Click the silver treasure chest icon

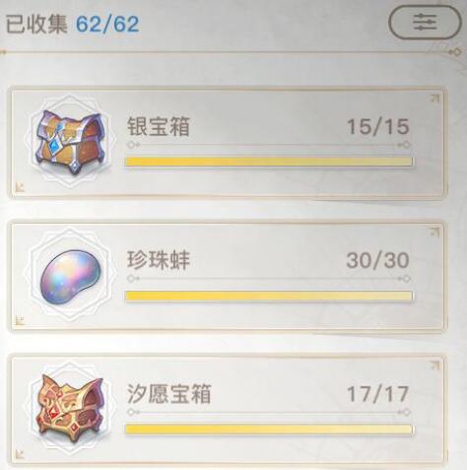69,142
